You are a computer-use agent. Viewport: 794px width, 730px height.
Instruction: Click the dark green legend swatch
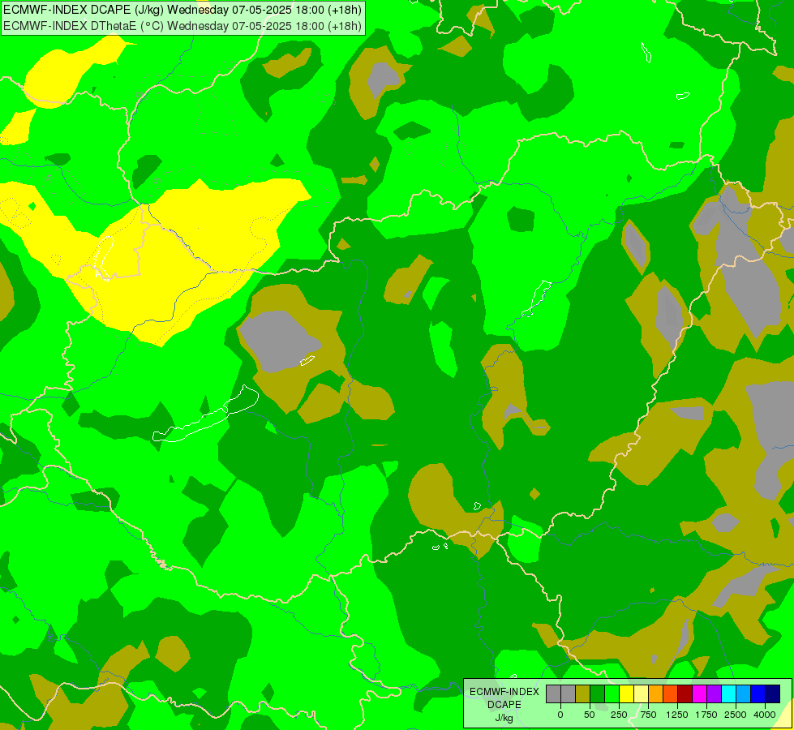coord(598,694)
